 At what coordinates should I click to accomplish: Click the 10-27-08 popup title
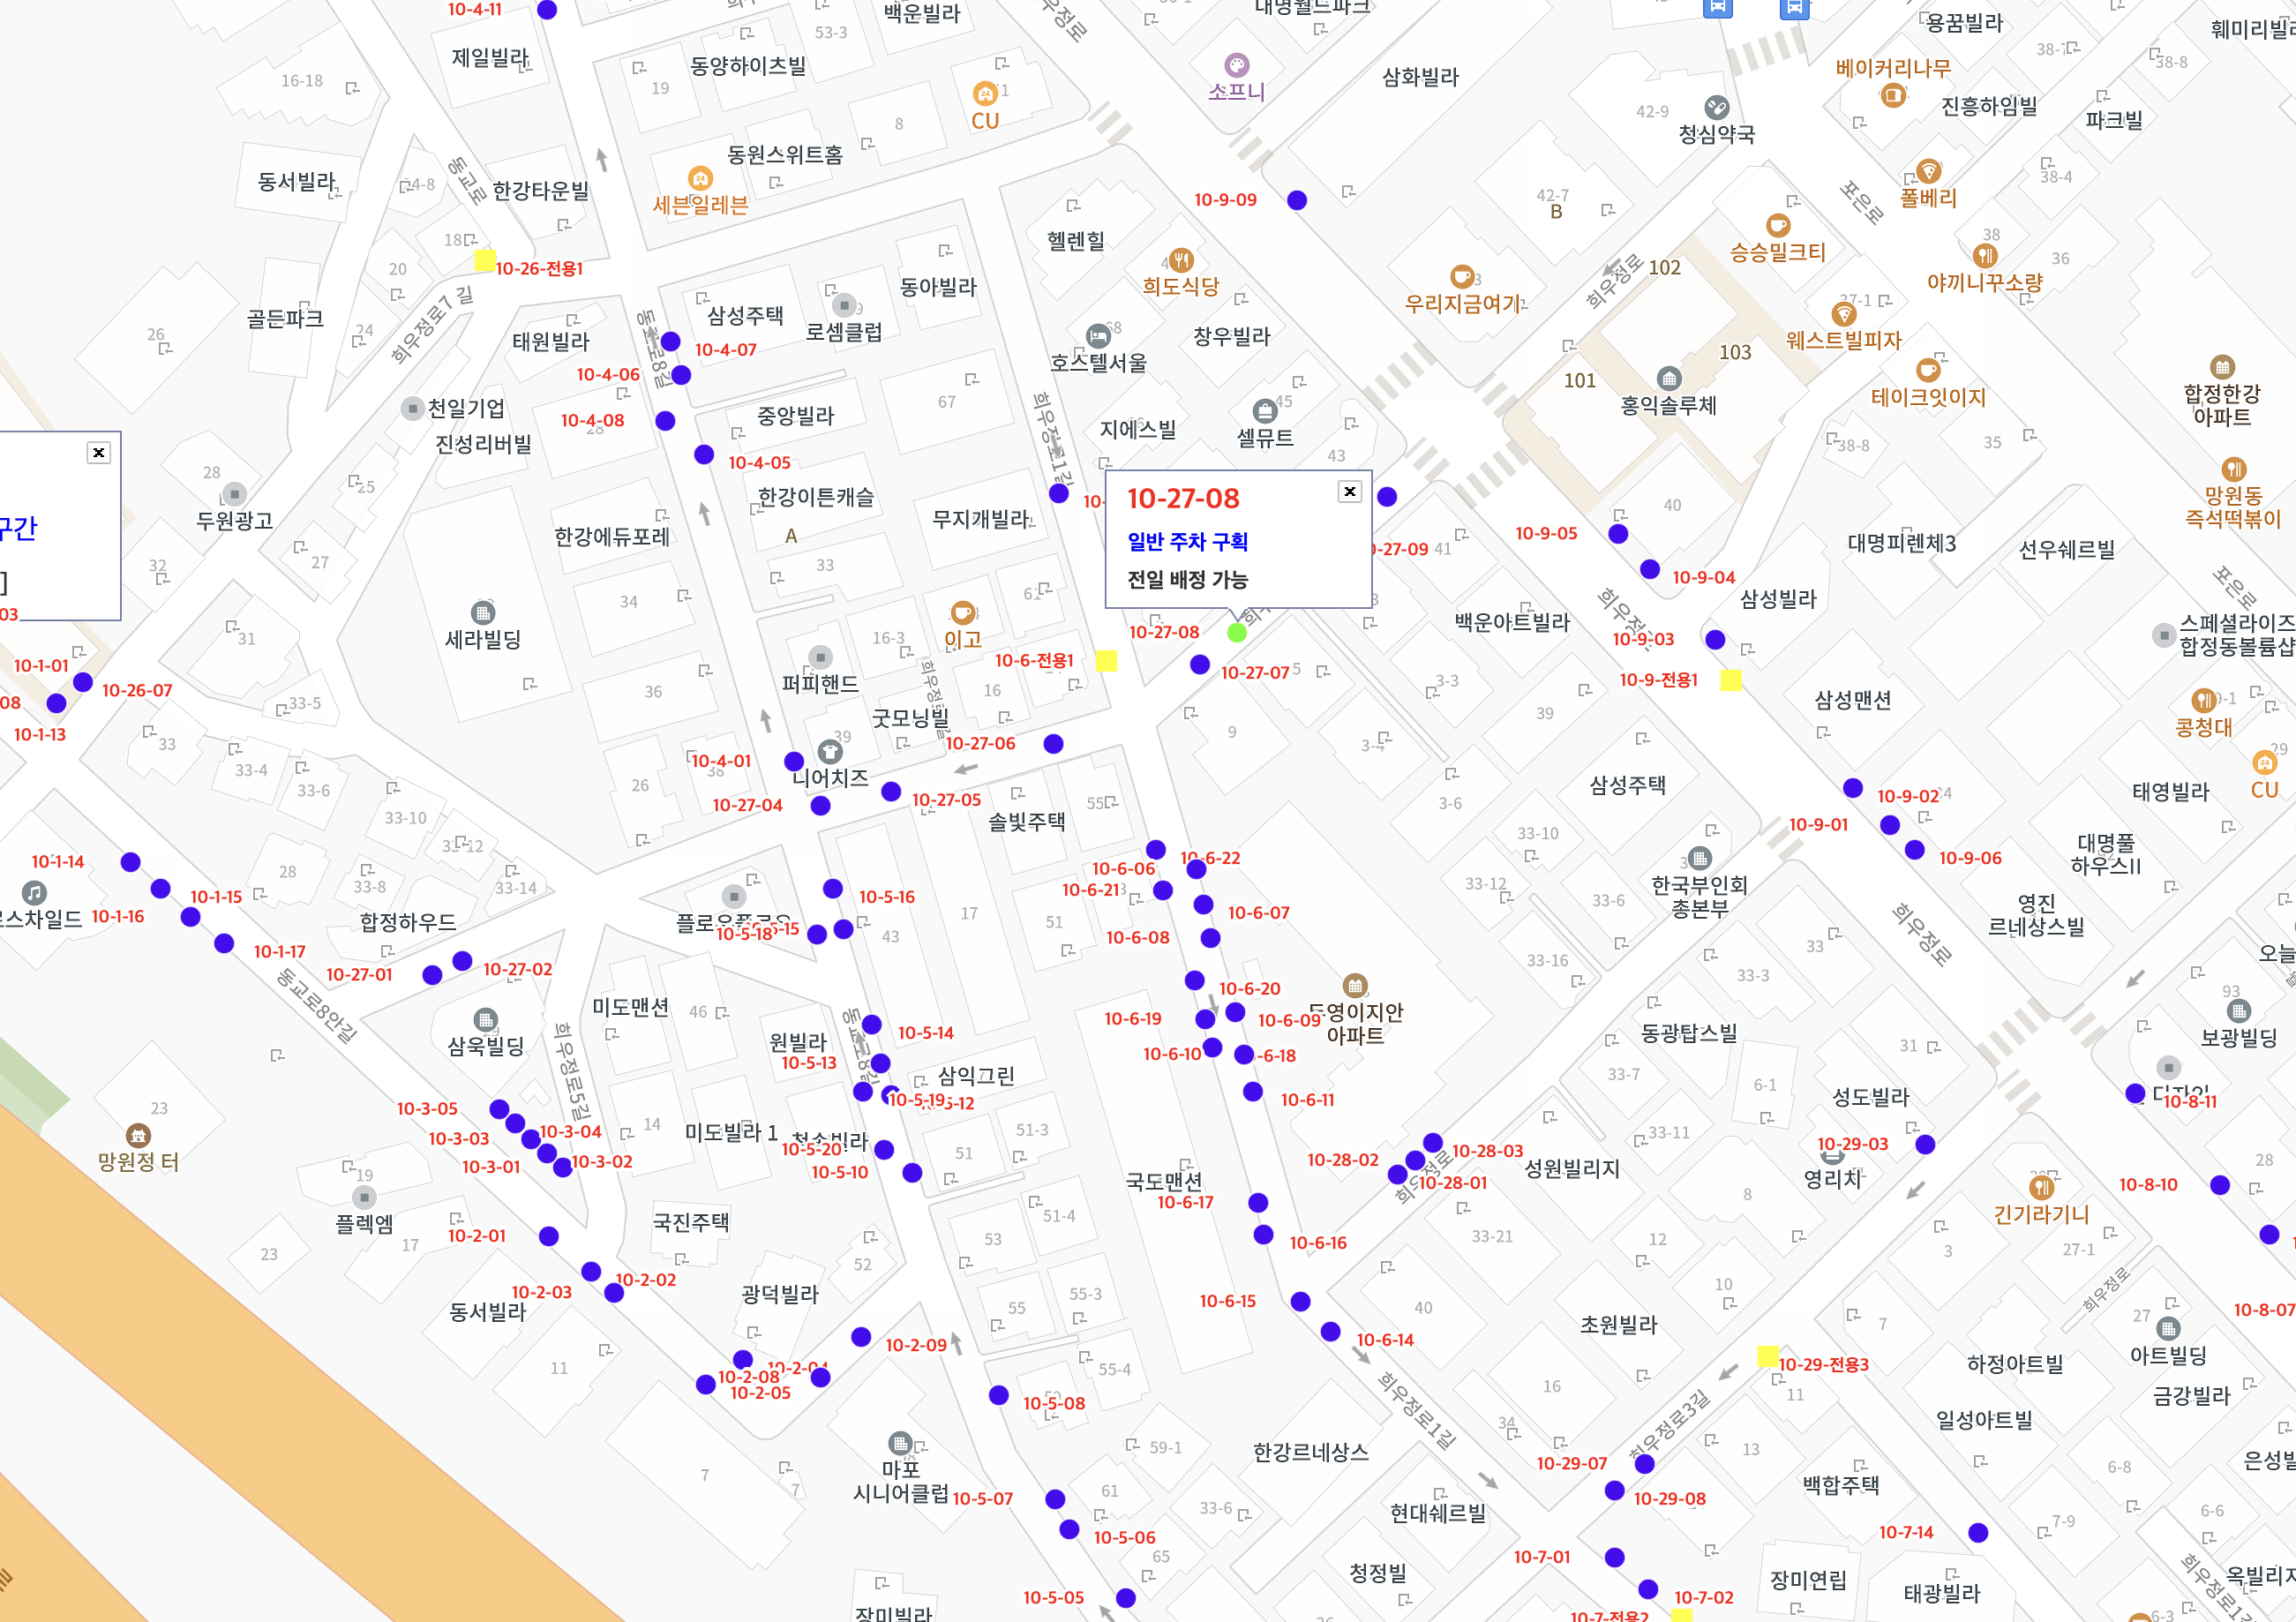click(1182, 498)
